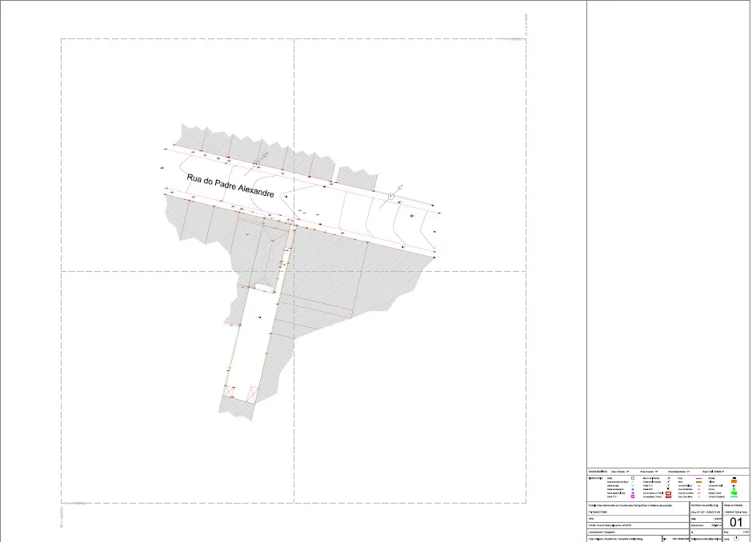Select the left circled arrow marker on road
Screen dimensions: 752x542
click(x=256, y=163)
